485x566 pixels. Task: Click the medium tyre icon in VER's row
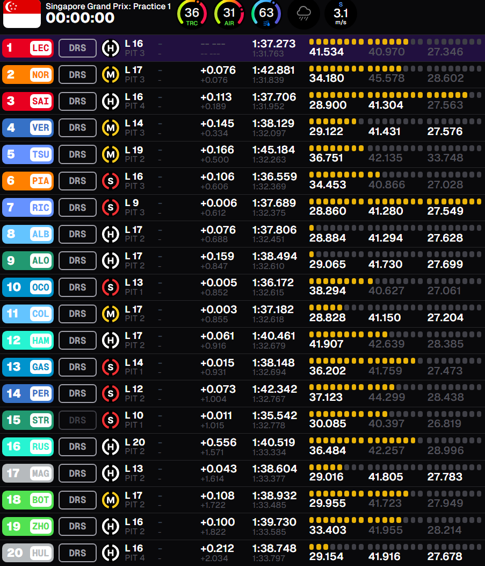click(111, 128)
